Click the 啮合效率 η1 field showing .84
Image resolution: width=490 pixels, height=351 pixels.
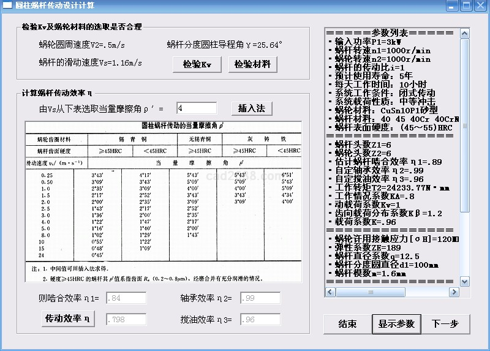[126, 299]
